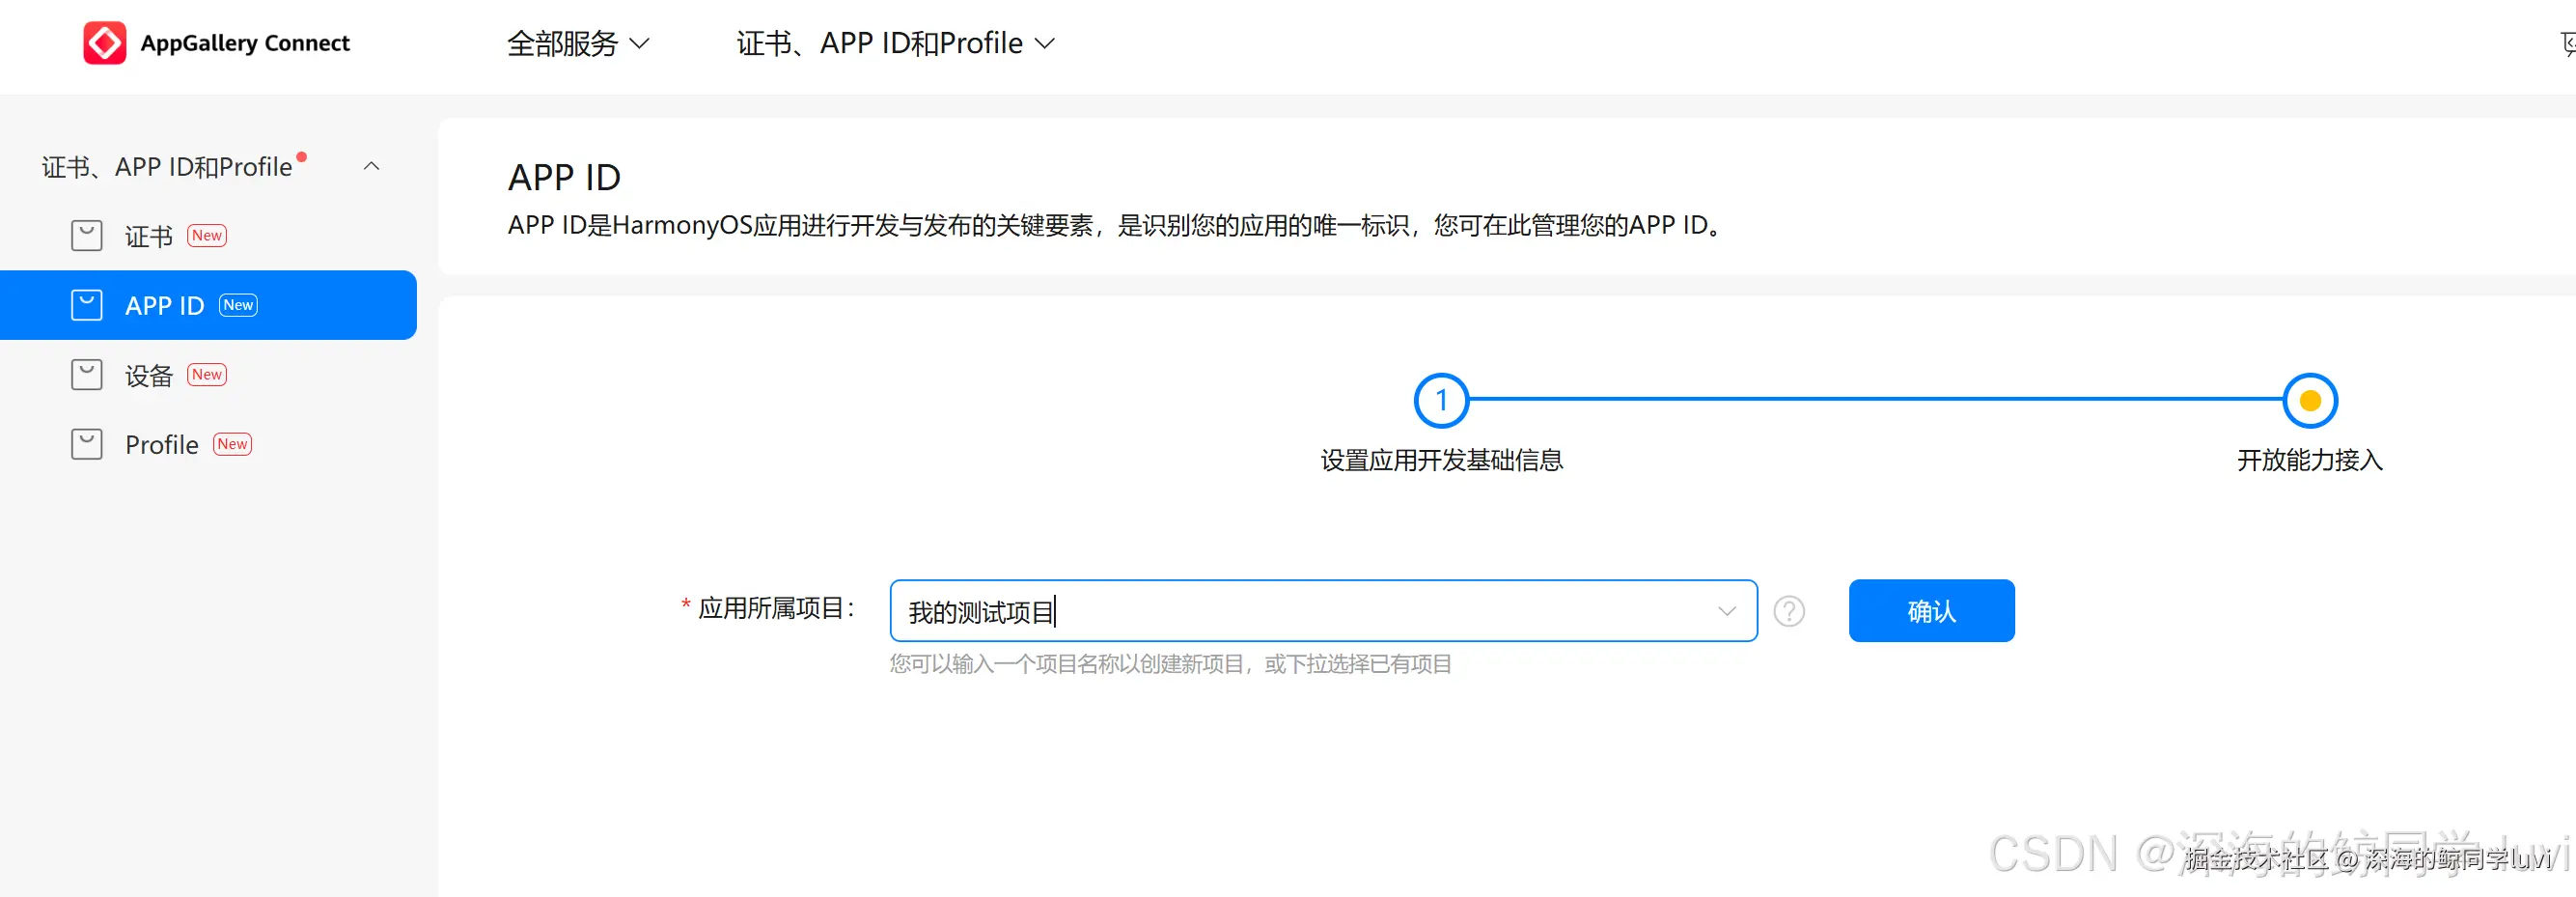Focus the 我的测试项目 project input field
Image resolution: width=2576 pixels, height=897 pixels.
coord(1323,611)
